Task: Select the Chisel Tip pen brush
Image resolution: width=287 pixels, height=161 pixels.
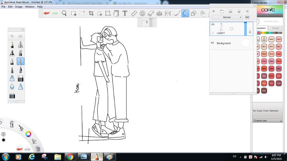Action: tap(20, 53)
